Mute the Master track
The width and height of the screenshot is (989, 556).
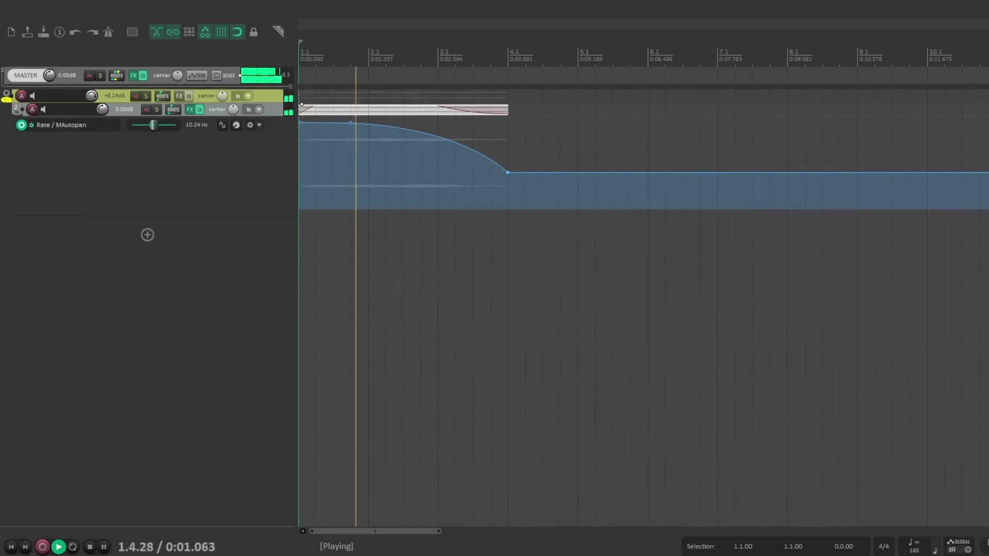point(89,76)
